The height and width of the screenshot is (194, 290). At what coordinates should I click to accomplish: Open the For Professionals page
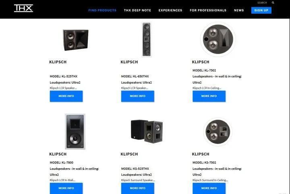(208, 10)
